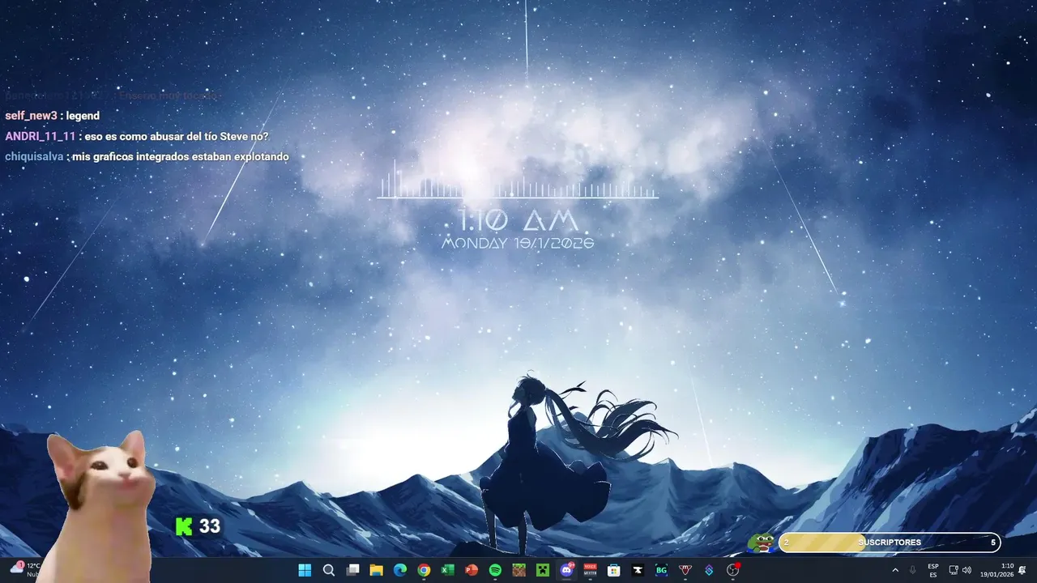Open Voicemeeter from the taskbar
The width and height of the screenshot is (1037, 583).
[590, 570]
